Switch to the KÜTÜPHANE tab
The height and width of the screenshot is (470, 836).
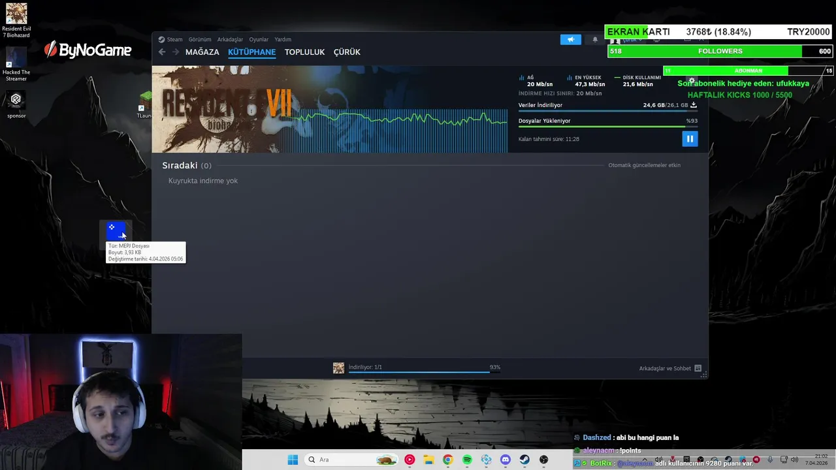[x=251, y=52]
